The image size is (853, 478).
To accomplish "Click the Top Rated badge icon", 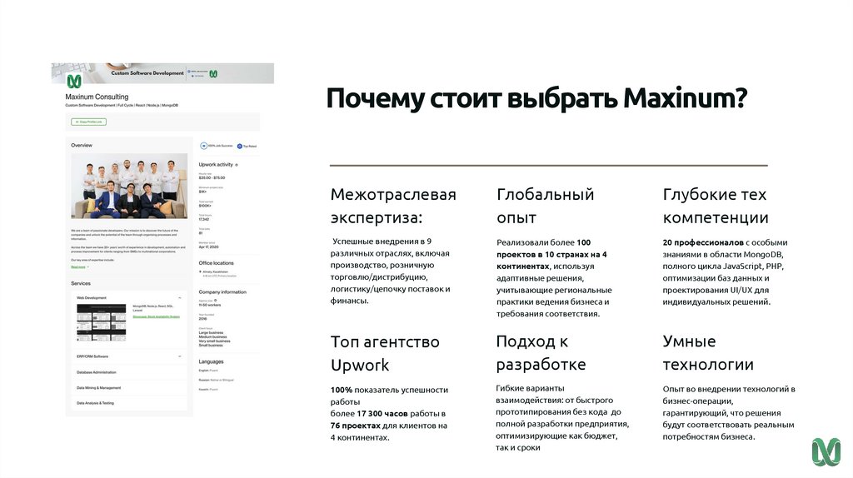I will [x=239, y=147].
